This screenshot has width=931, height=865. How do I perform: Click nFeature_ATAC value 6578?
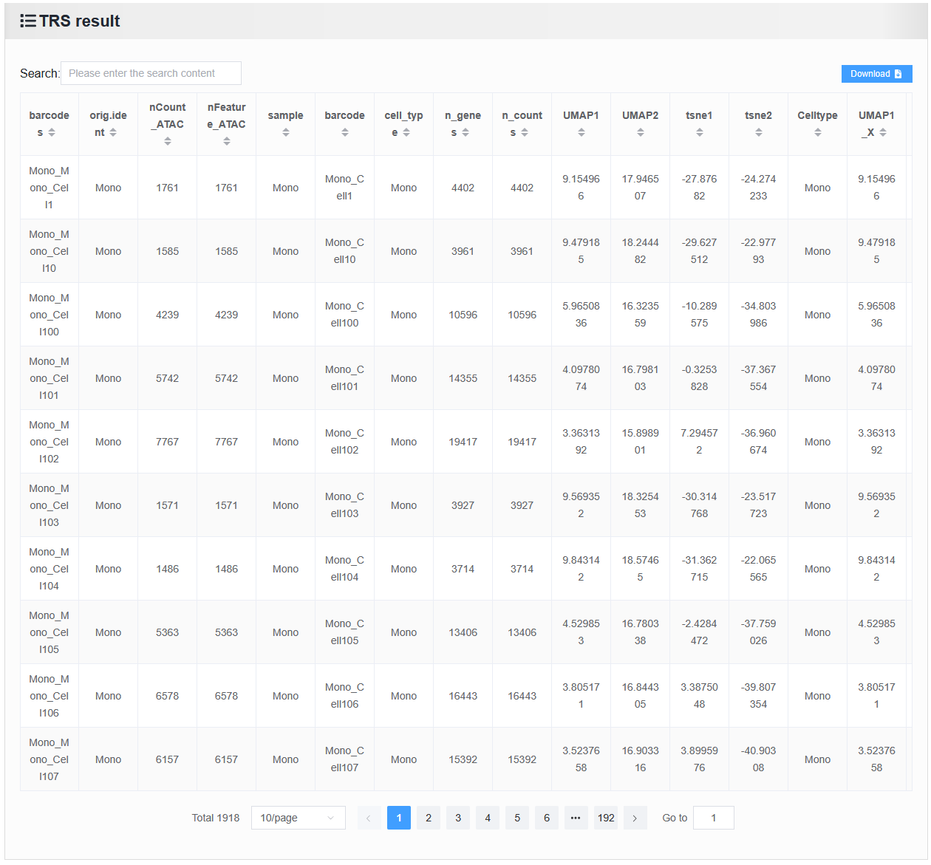pyautogui.click(x=227, y=696)
